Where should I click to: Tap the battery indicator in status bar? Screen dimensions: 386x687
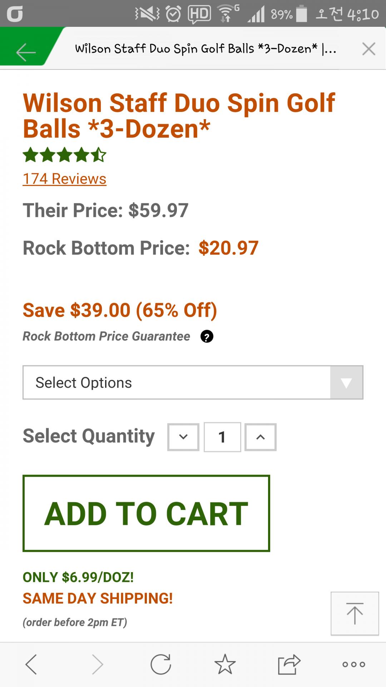point(302,14)
